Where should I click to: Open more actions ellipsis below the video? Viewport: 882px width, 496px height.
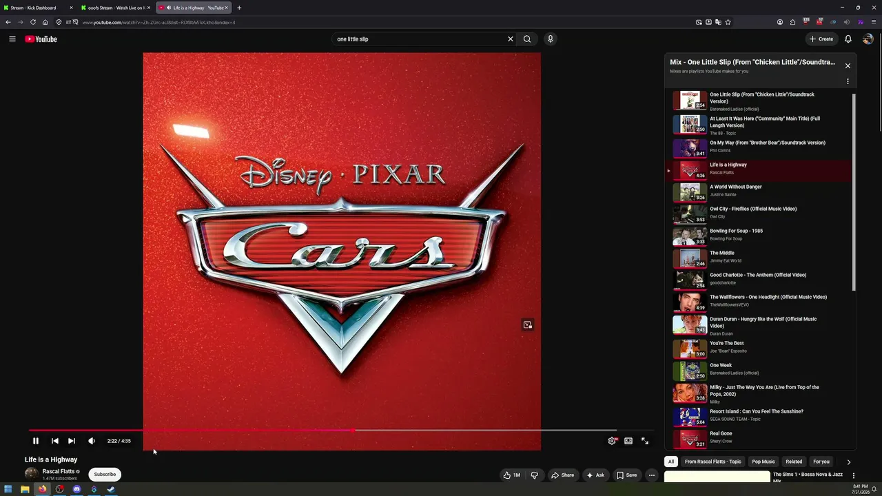click(651, 475)
